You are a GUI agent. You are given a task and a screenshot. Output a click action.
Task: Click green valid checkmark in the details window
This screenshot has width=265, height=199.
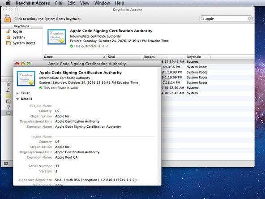click(x=41, y=88)
